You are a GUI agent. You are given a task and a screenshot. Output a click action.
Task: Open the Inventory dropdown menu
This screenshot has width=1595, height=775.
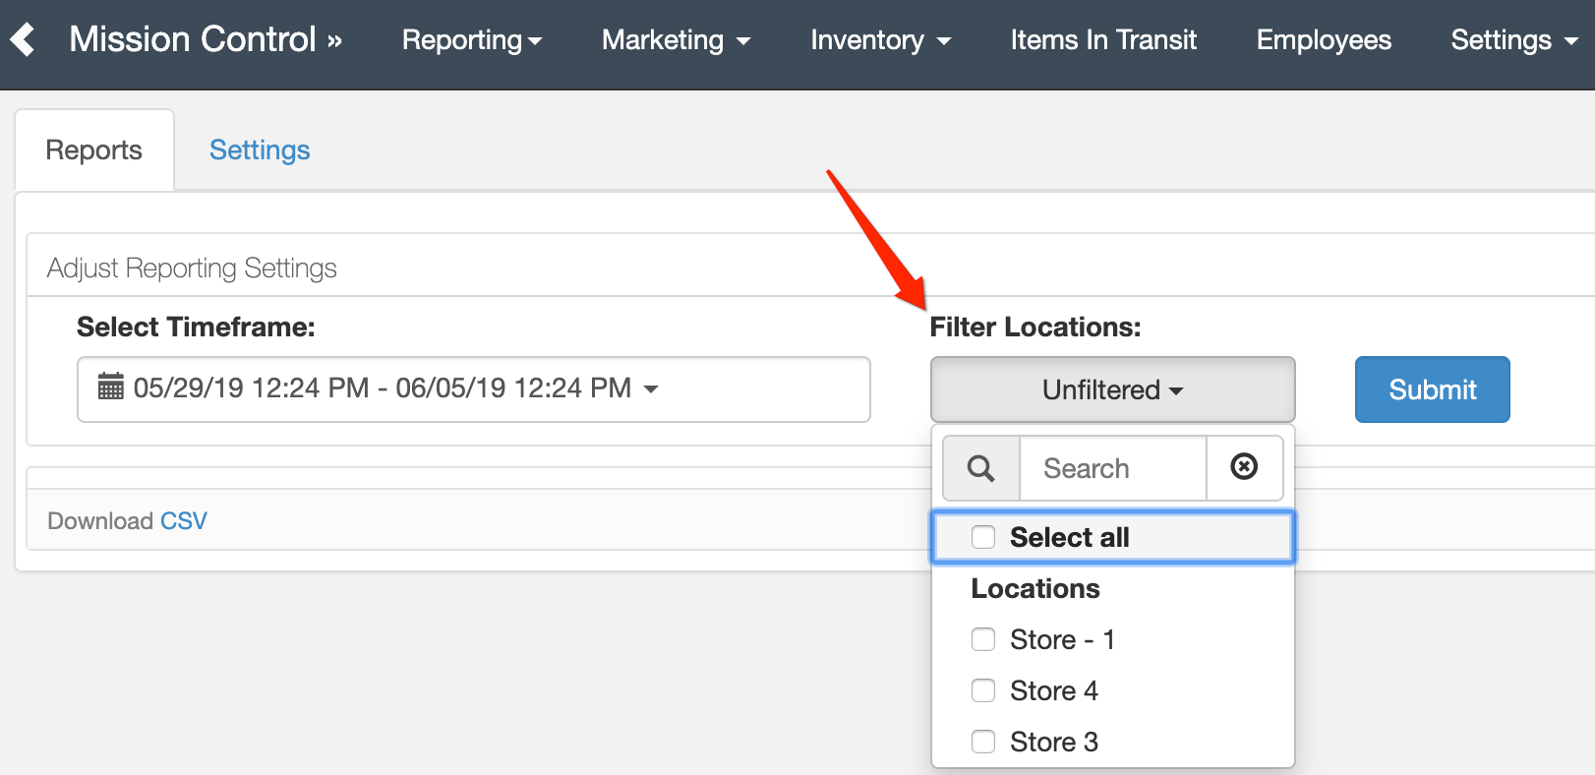[881, 40]
